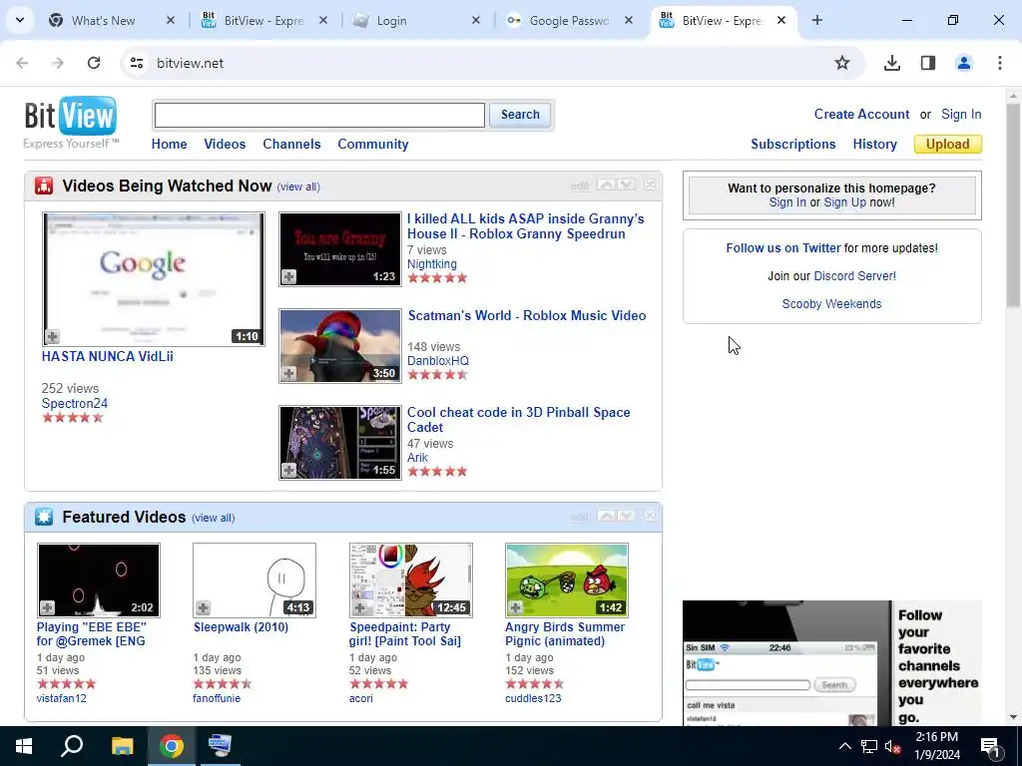This screenshot has width=1022, height=766.
Task: Open the taskbar remote desktop app icon
Action: (x=220, y=746)
